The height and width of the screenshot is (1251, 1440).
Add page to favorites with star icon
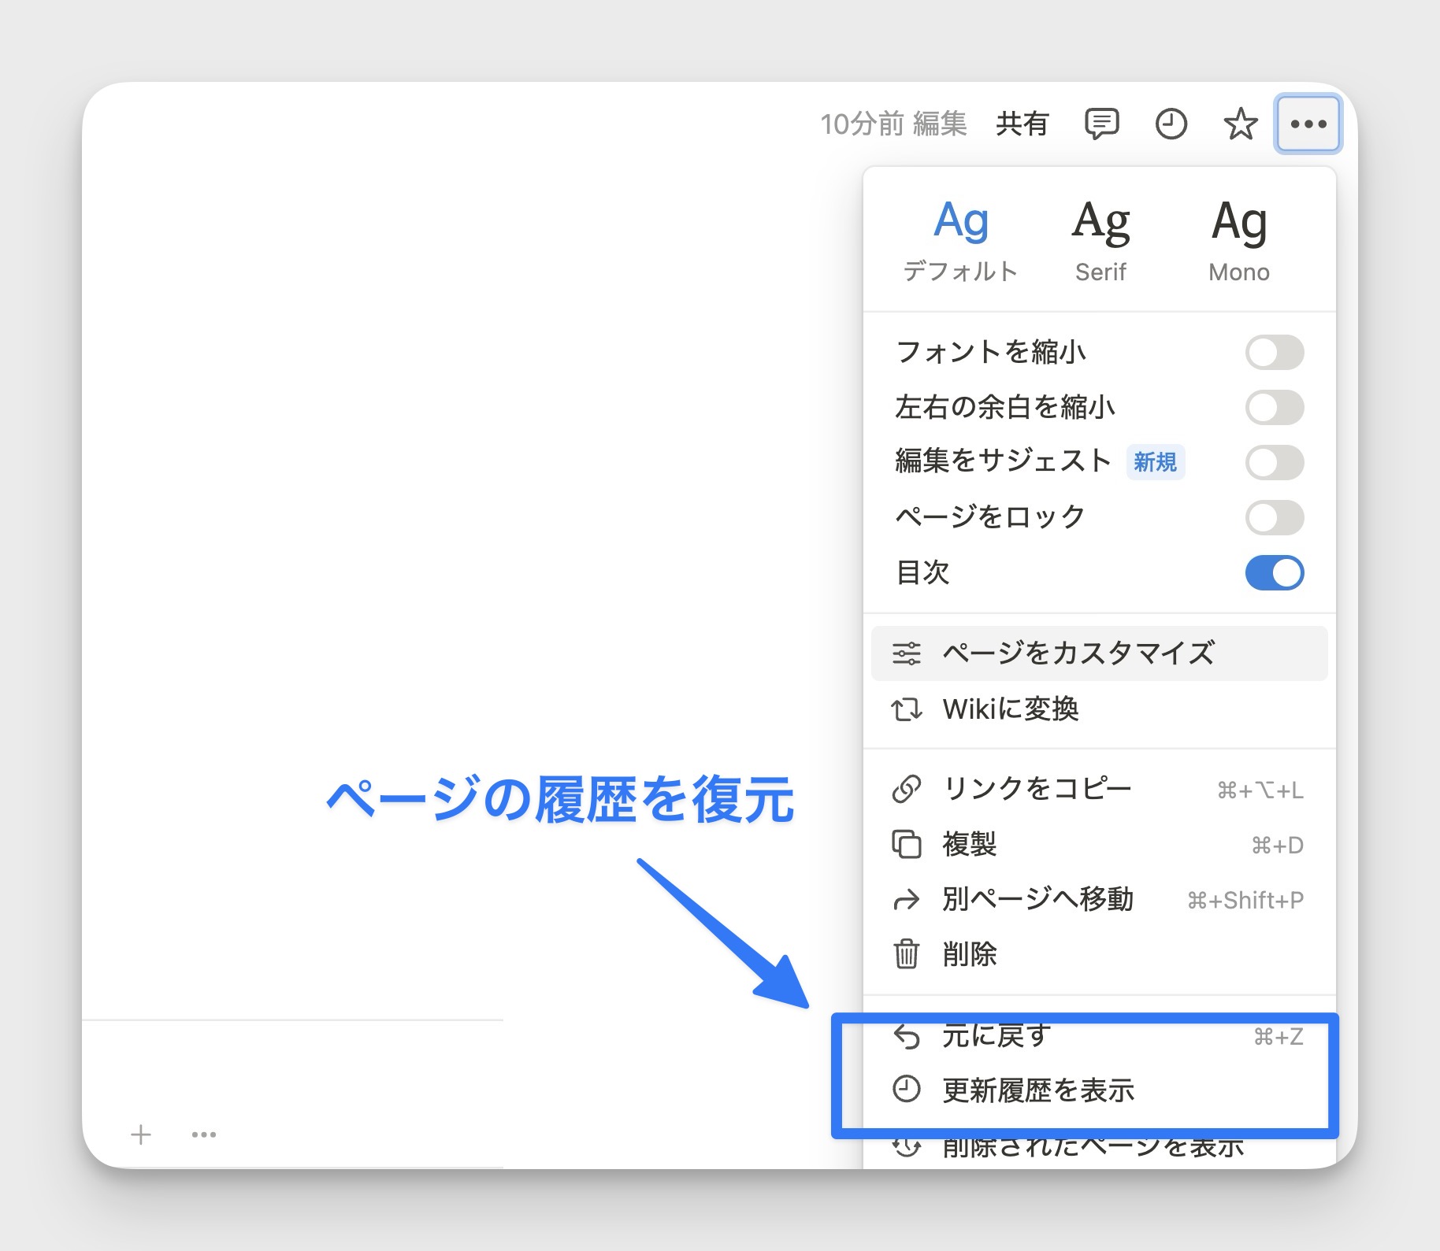click(x=1240, y=124)
